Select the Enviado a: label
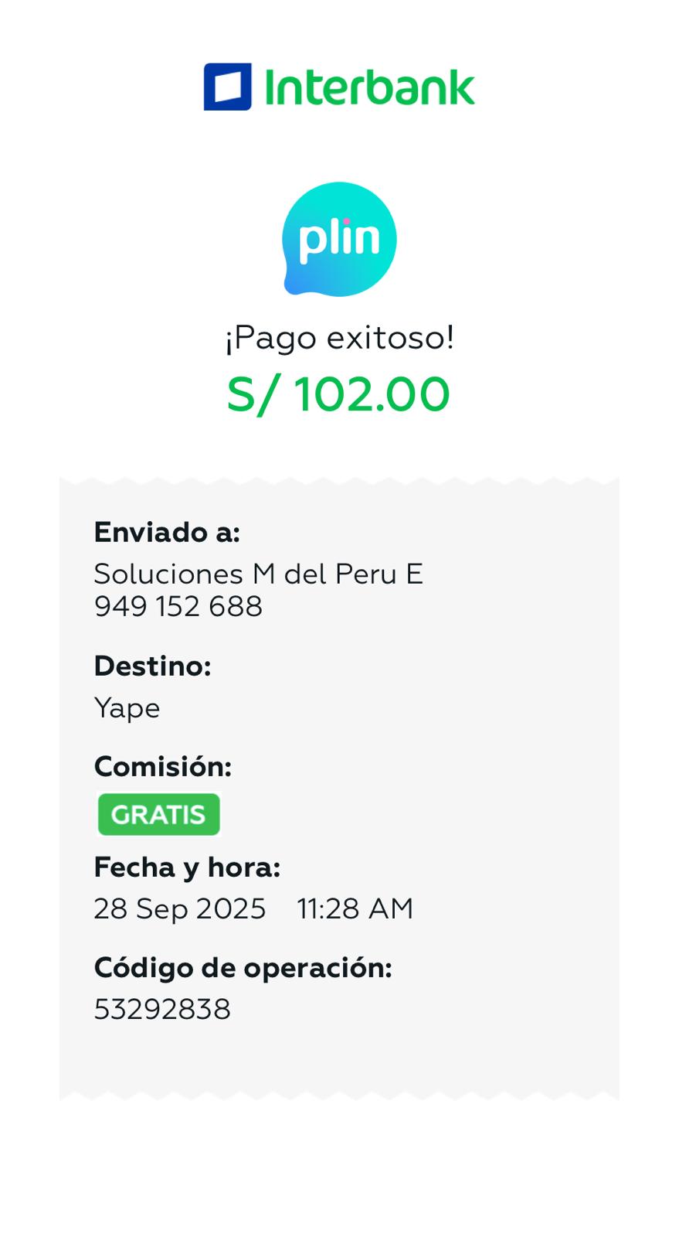 (x=167, y=532)
